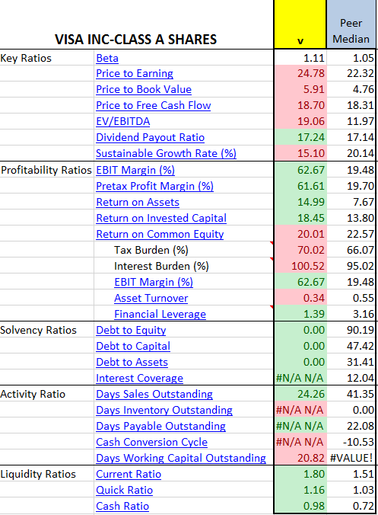Open the Debt to Equity link
Image resolution: width=378 pixels, height=515 pixels.
(131, 330)
